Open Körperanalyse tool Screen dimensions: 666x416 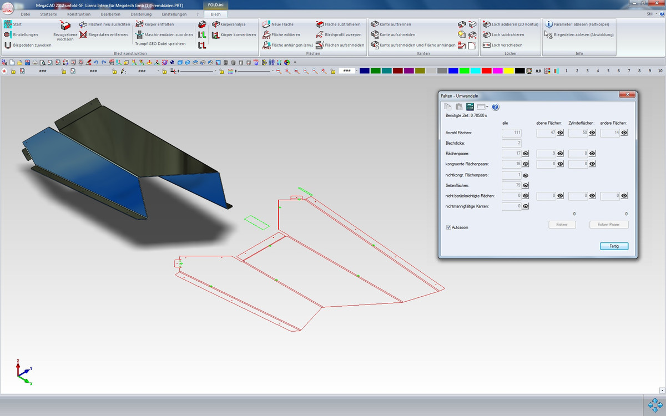tap(229, 24)
